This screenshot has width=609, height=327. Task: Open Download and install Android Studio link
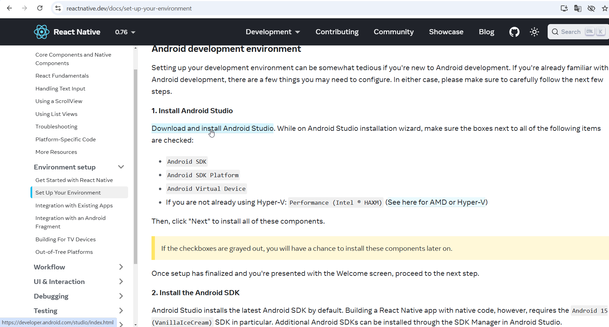click(x=212, y=128)
